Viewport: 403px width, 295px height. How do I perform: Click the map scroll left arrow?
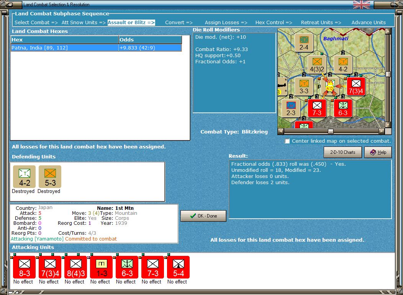pyautogui.click(x=281, y=132)
